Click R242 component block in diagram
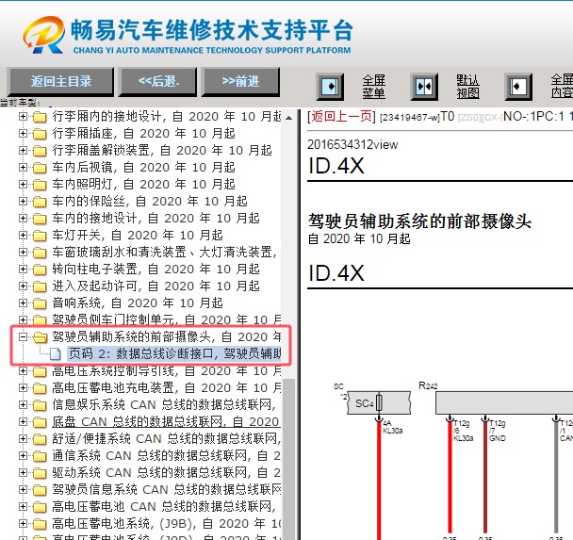573x540 pixels. click(504, 403)
